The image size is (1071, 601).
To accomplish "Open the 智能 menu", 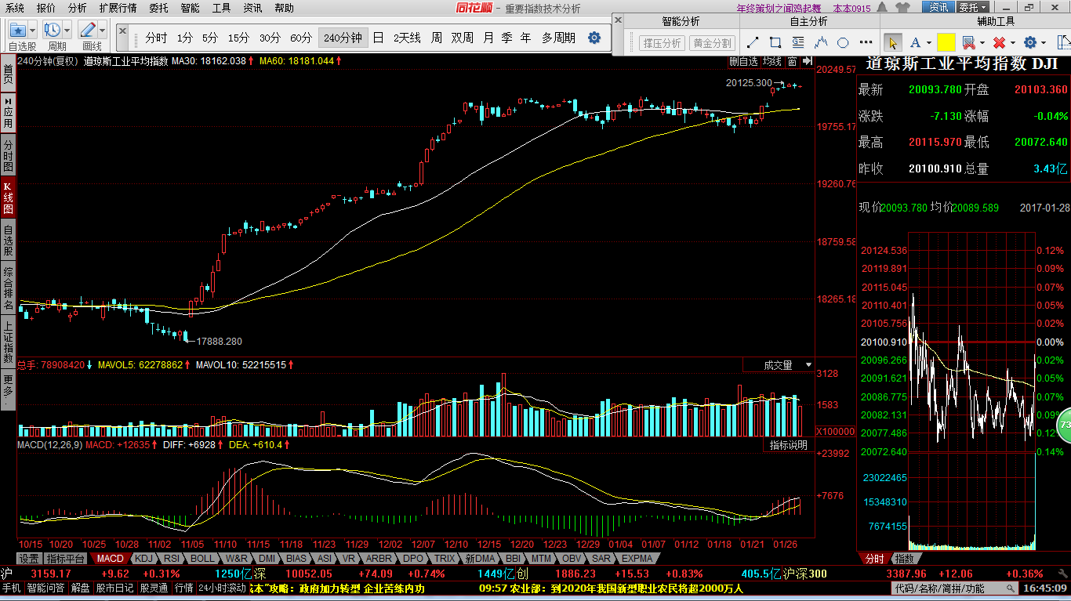I will coord(190,8).
